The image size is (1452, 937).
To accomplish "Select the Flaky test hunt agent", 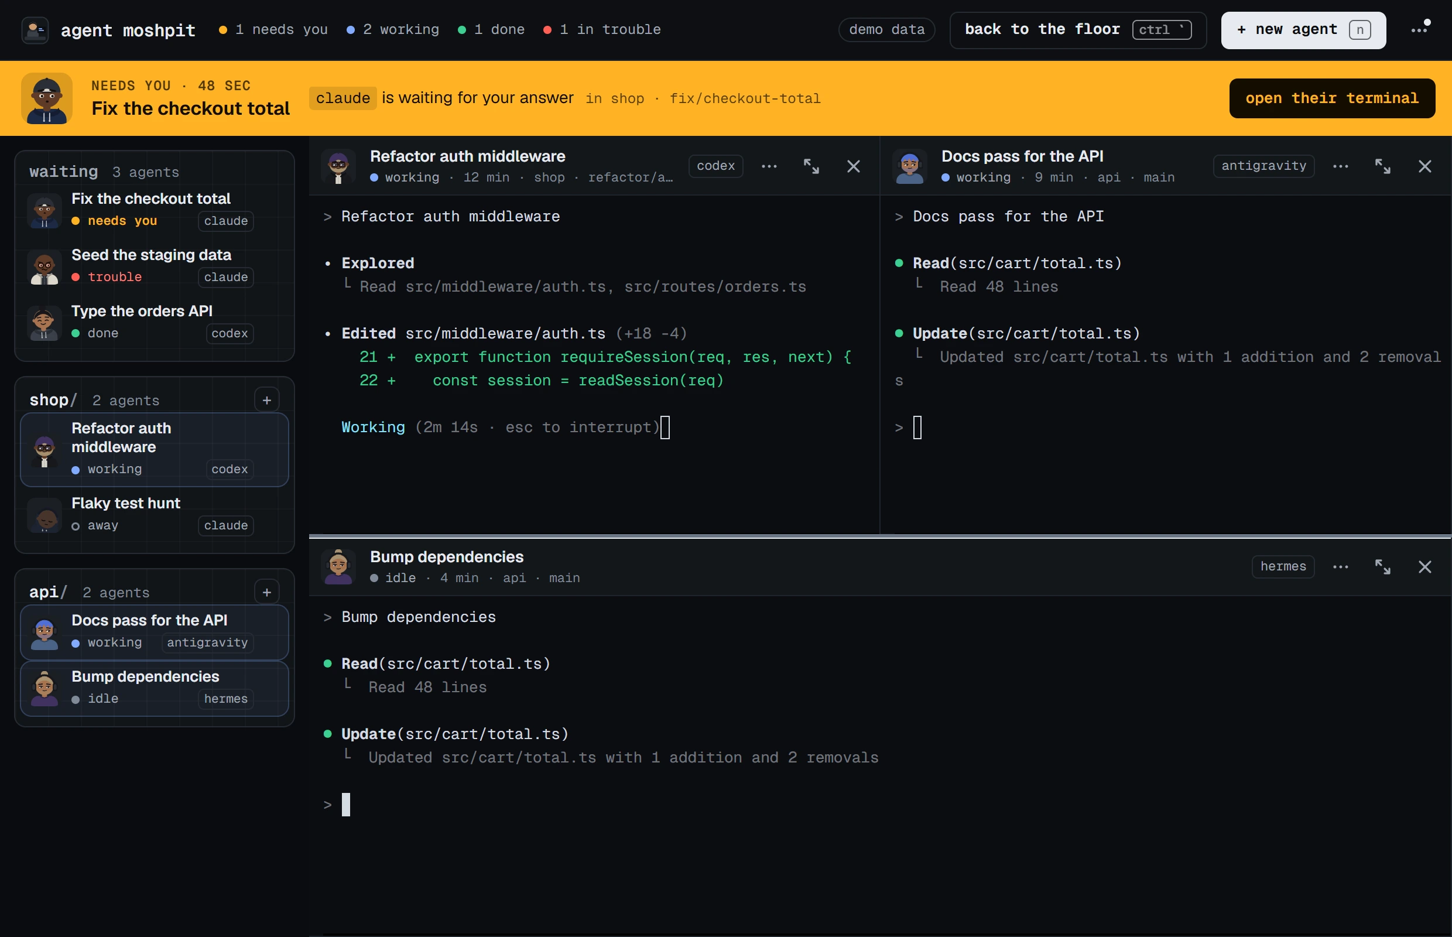I will [x=155, y=515].
